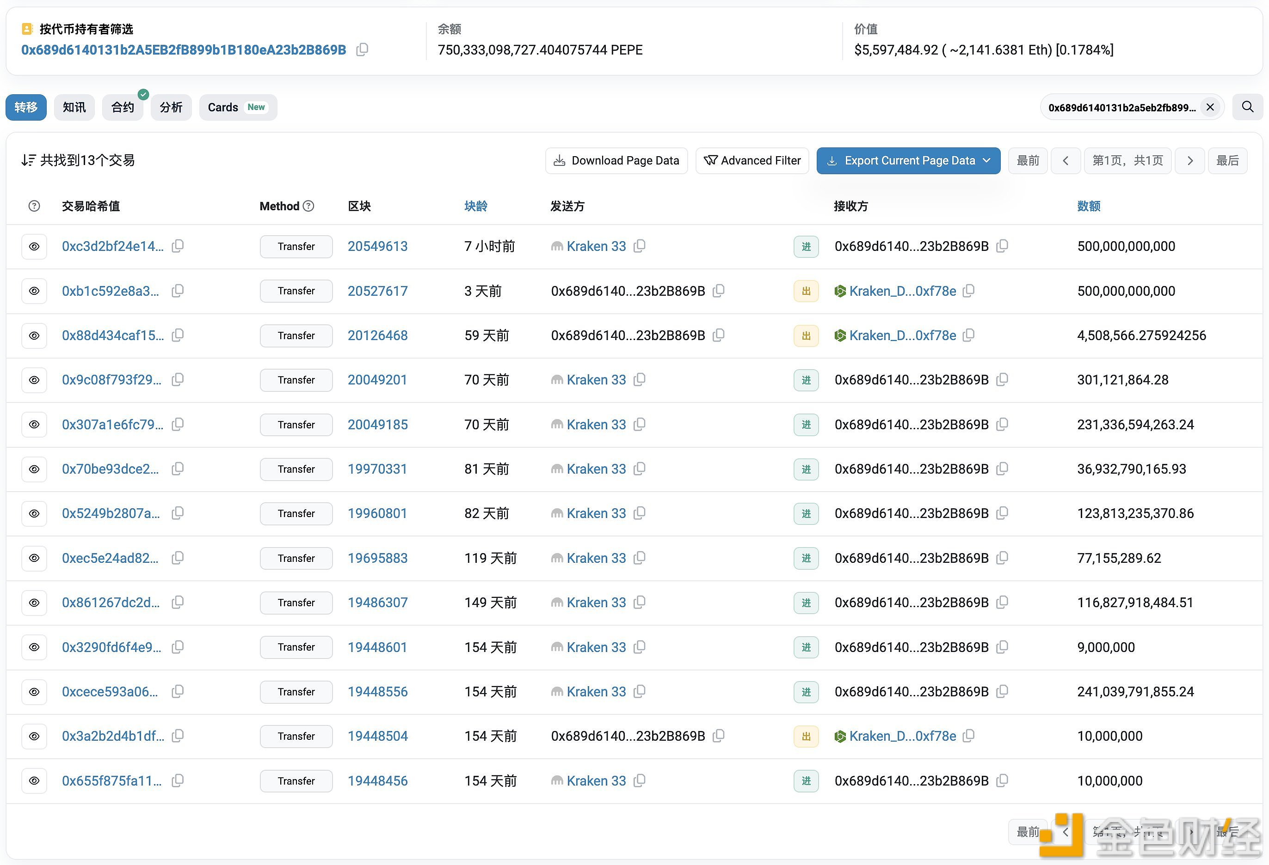This screenshot has height=865, width=1269.
Task: Copy receiver address in block 19486307 row
Action: 1002,602
